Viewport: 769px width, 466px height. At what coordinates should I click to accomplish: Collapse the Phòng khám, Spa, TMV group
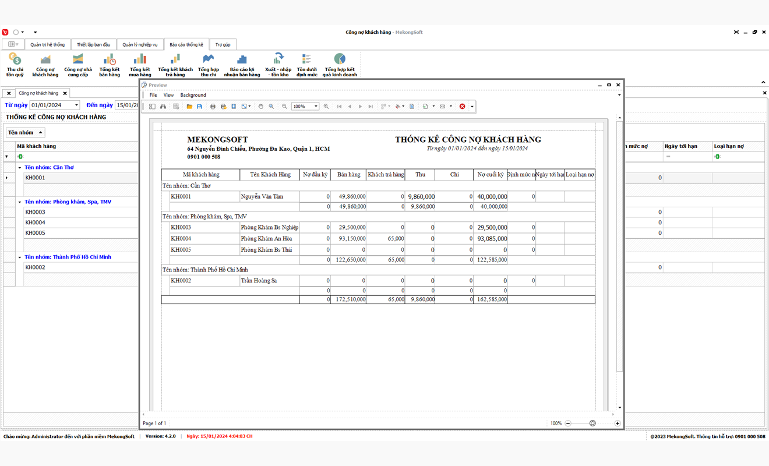click(19, 202)
